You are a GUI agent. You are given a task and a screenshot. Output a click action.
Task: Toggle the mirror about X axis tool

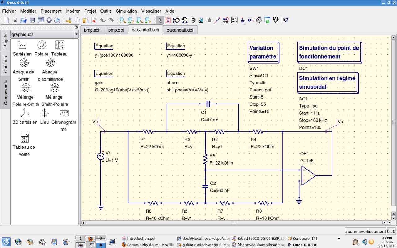pos(176,20)
